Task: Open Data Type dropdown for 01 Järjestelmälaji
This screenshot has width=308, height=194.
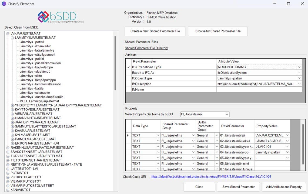Action: [158, 135]
